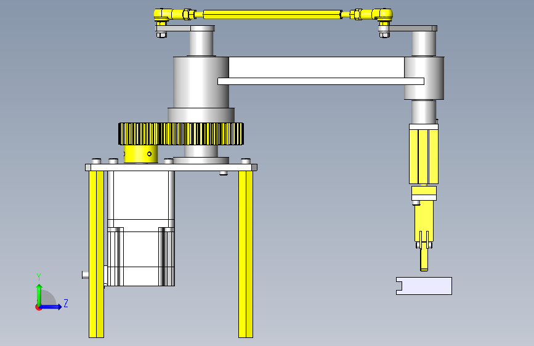The height and width of the screenshot is (346, 534).
Task: Select the shaft between arm end and yellow cylinder
Action: (x=424, y=111)
